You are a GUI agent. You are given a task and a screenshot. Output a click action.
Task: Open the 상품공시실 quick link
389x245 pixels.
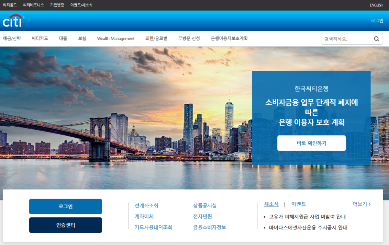[205, 206]
